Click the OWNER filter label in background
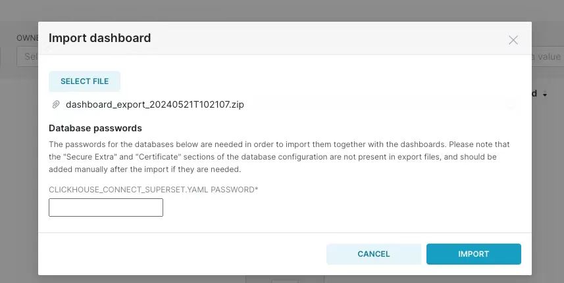Image resolution: width=564 pixels, height=283 pixels. (x=28, y=38)
